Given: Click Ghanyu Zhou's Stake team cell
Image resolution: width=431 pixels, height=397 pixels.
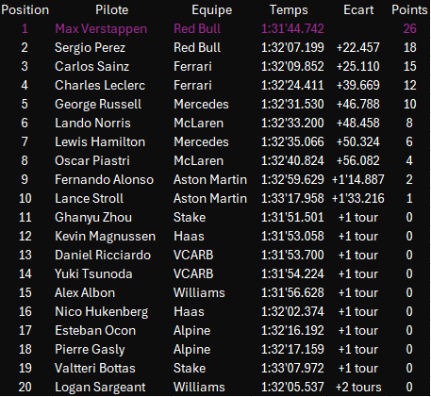Looking at the screenshot, I should coord(190,218).
